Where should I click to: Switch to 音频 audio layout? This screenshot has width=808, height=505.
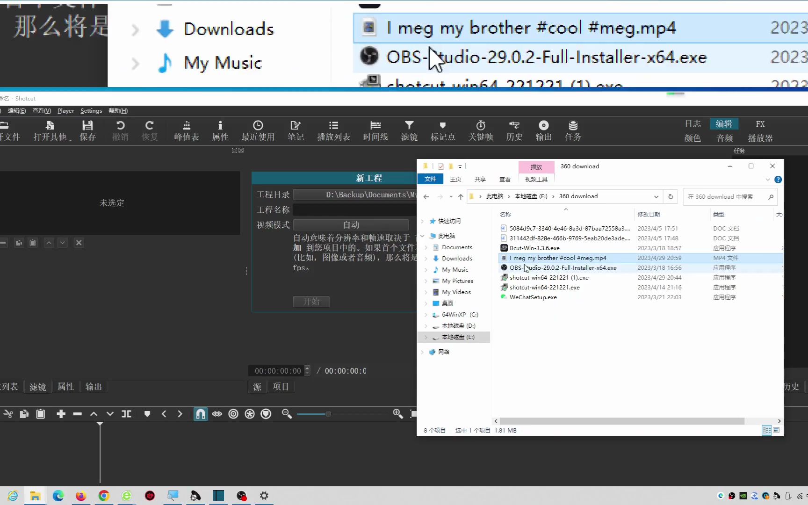coord(725,138)
